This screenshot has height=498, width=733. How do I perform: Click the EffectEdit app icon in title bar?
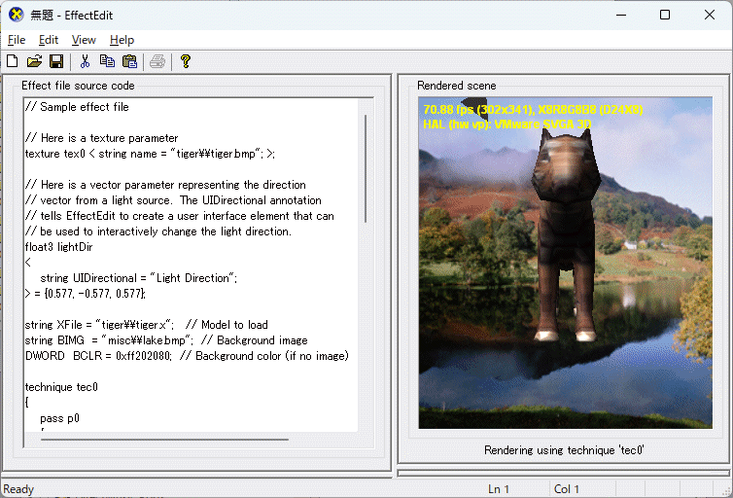(x=16, y=15)
